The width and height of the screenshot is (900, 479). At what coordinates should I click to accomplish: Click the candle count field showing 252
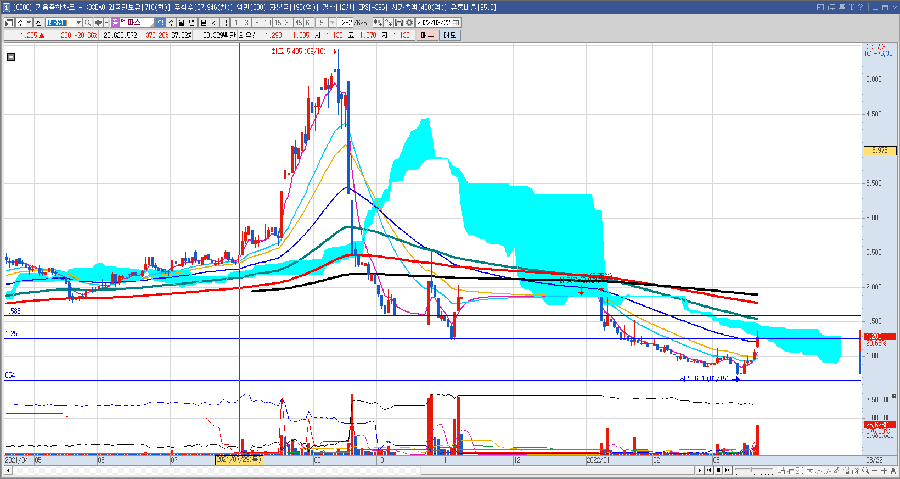click(345, 23)
